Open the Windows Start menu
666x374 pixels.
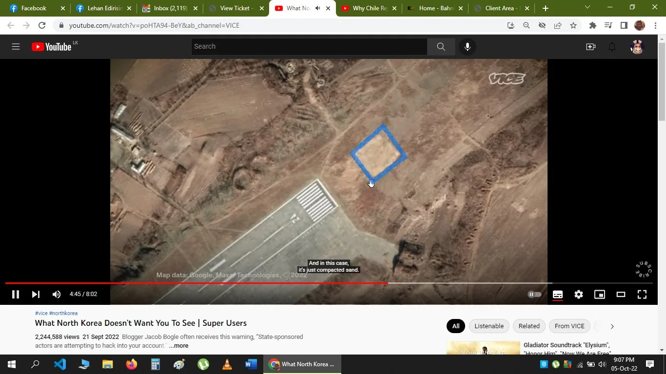[12, 364]
